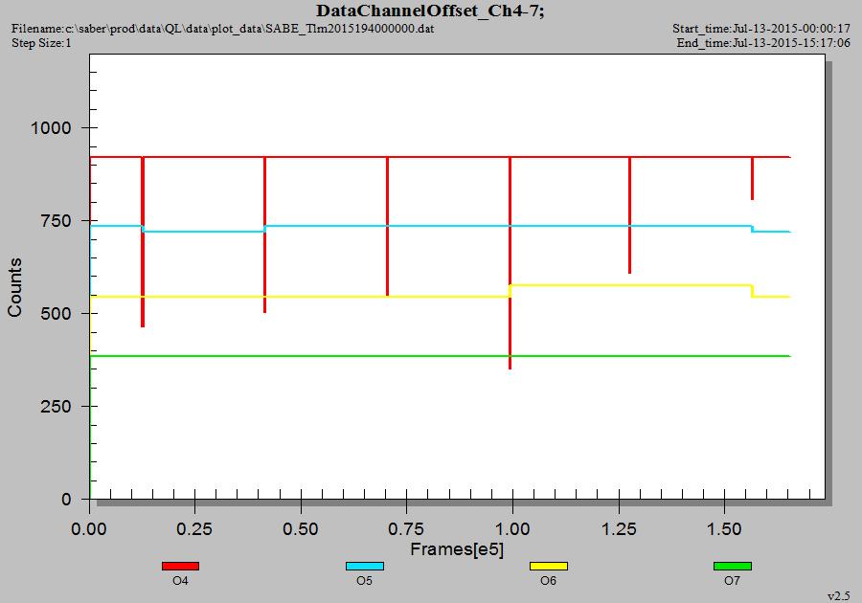Click the Start_time stamp text

tap(760, 29)
